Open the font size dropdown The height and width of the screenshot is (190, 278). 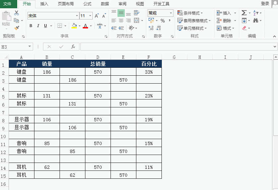click(90, 16)
